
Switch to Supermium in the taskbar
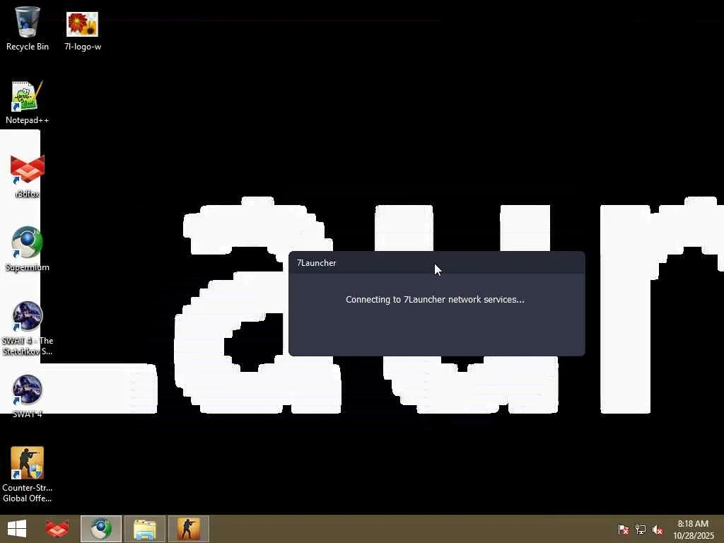pos(101,529)
